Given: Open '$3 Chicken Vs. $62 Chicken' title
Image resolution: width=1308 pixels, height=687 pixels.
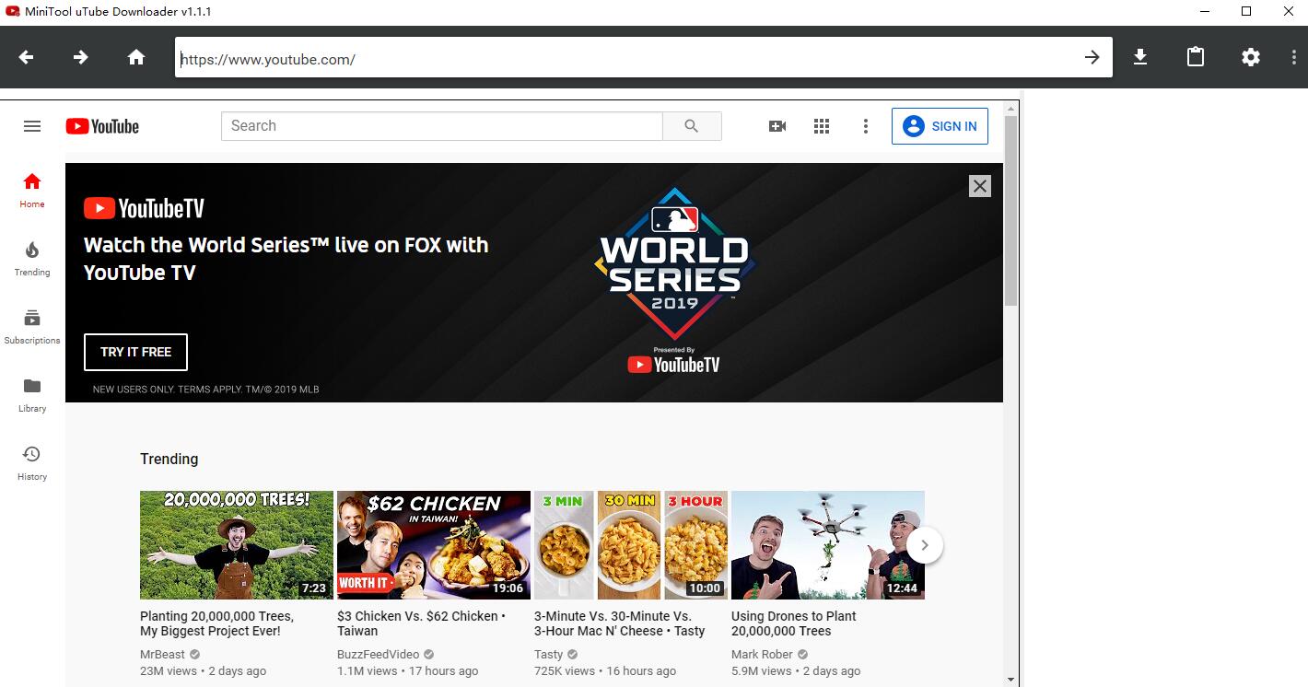Looking at the screenshot, I should [x=421, y=623].
